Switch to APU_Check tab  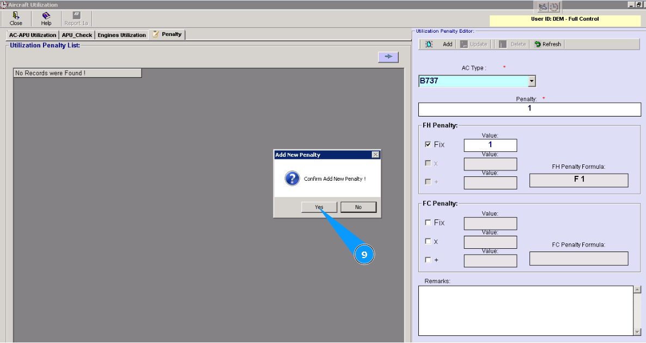pos(77,35)
